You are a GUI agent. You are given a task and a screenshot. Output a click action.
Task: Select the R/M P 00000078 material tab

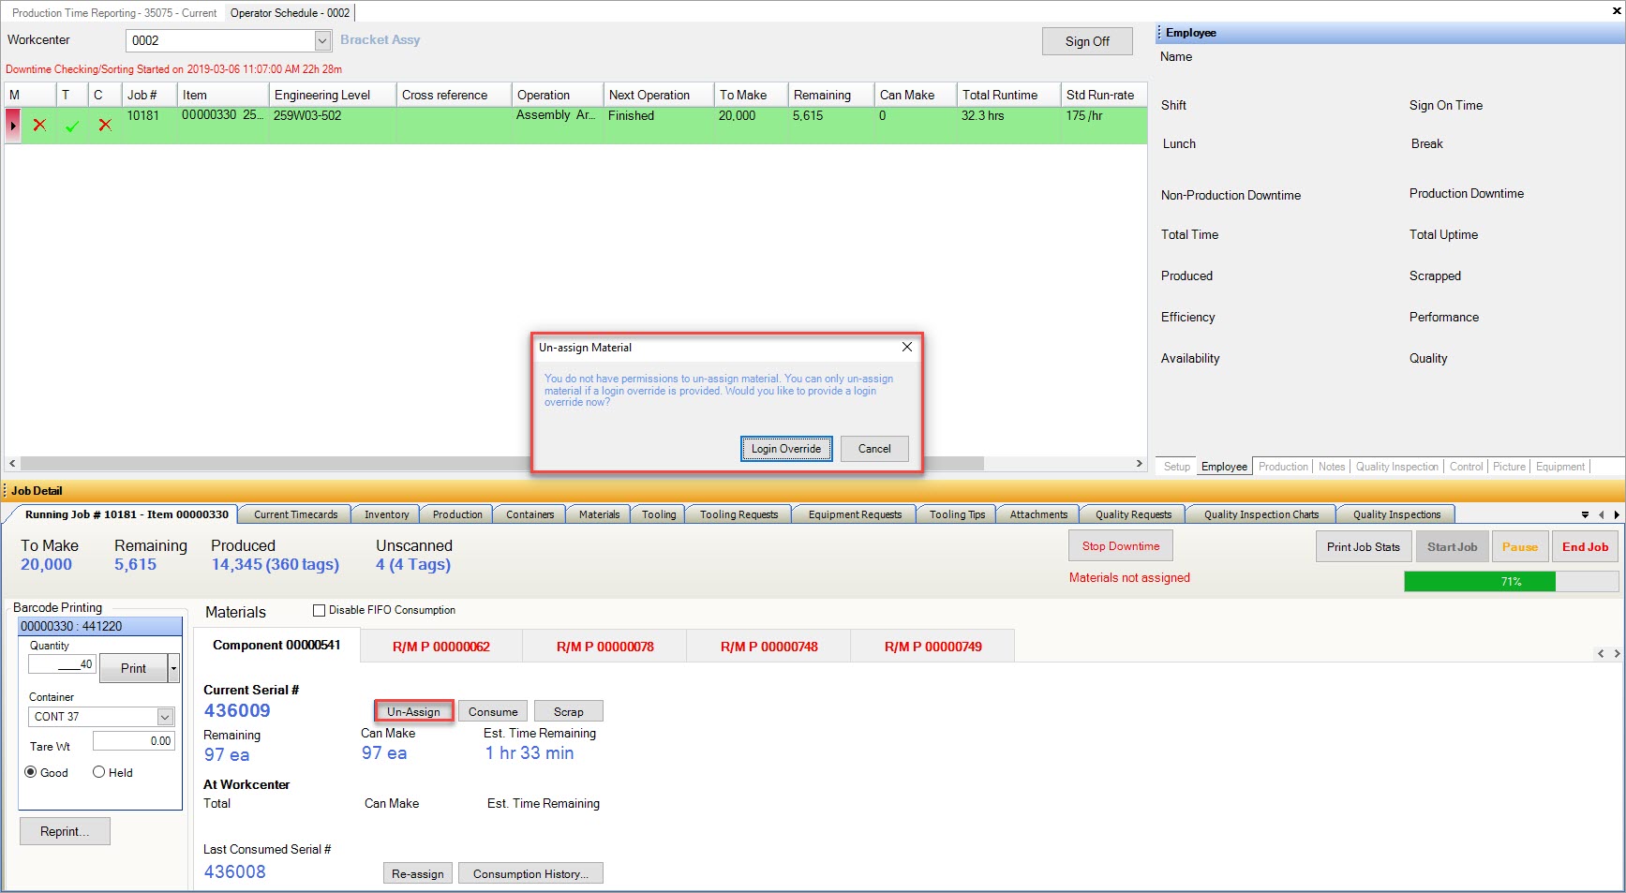pos(604,647)
